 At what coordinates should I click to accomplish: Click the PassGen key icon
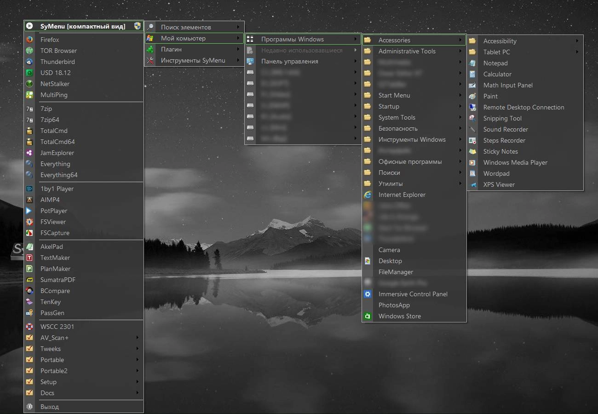29,313
